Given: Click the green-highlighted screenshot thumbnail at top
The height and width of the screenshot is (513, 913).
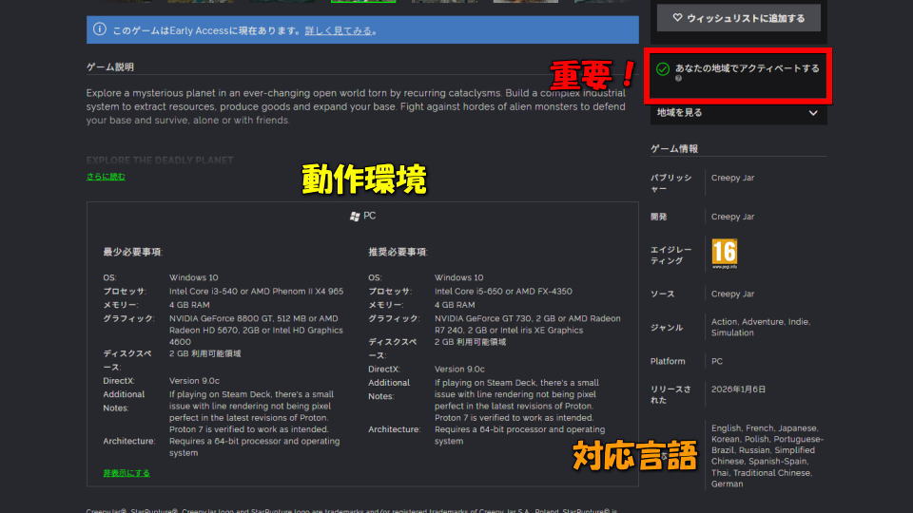Looking at the screenshot, I should tap(361, 2).
